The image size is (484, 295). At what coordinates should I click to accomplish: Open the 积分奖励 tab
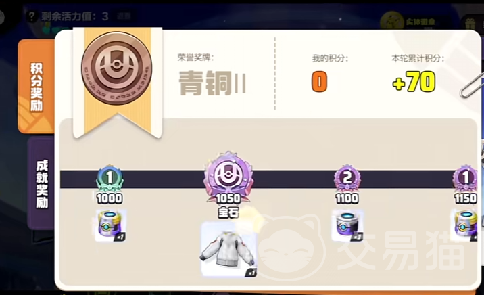(37, 87)
